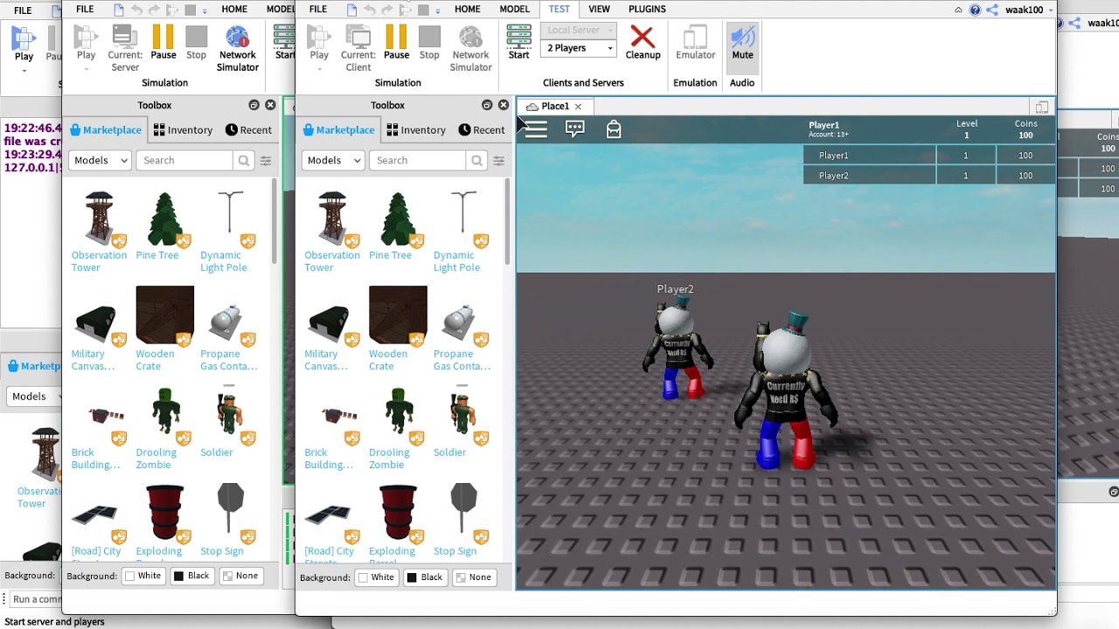Open the in-game chat icon
The width and height of the screenshot is (1119, 629).
coord(575,129)
